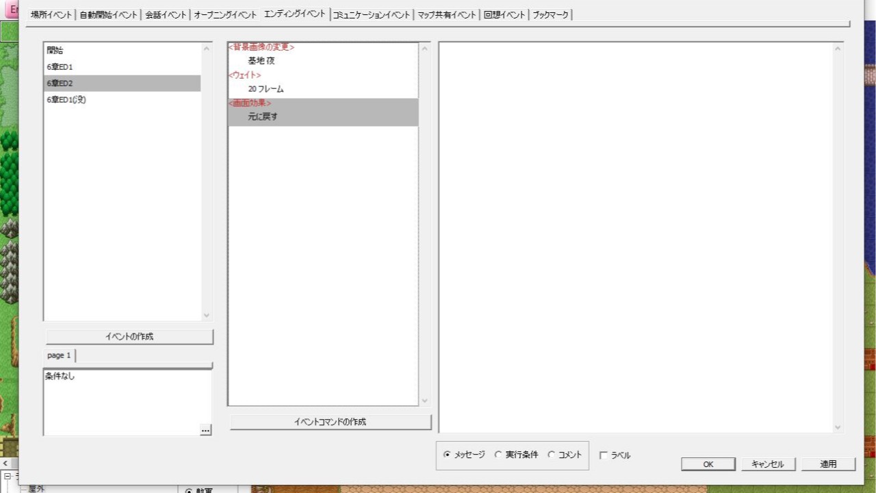Screen dimensions: 876x493
Task: Enable the ラベル checkbox
Action: coord(602,454)
